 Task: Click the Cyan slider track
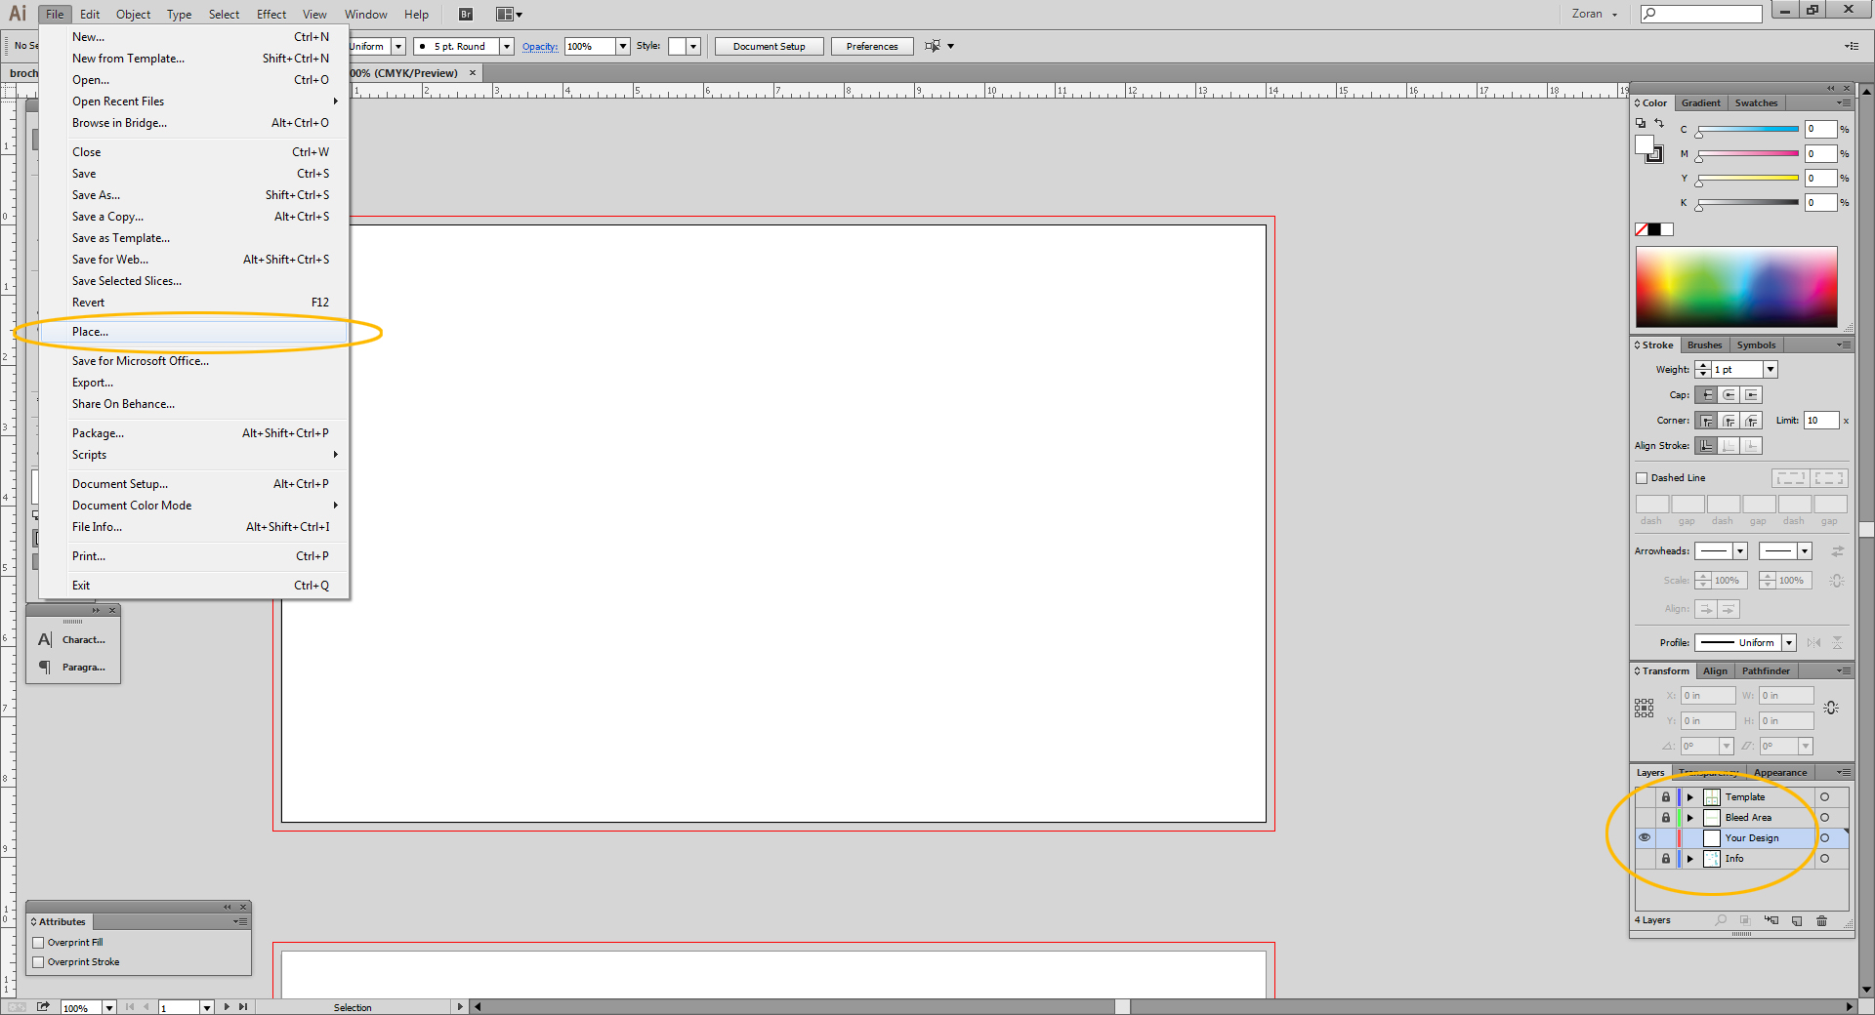(x=1748, y=129)
